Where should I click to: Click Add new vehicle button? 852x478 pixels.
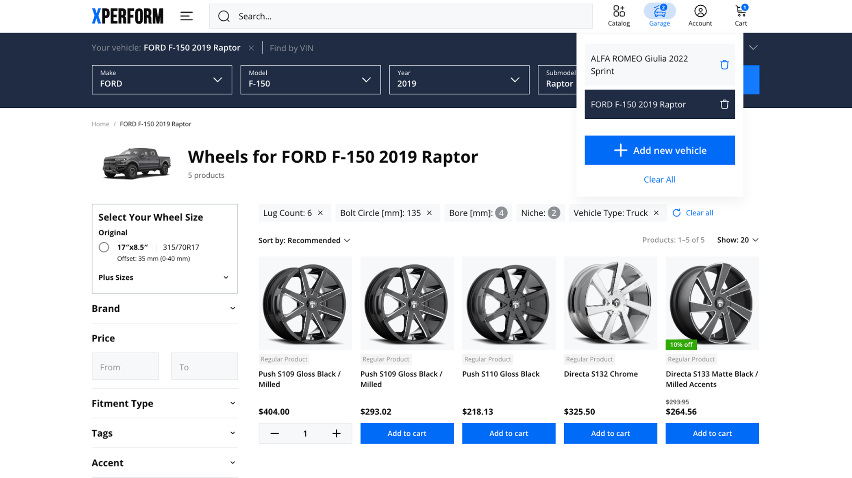click(x=659, y=150)
